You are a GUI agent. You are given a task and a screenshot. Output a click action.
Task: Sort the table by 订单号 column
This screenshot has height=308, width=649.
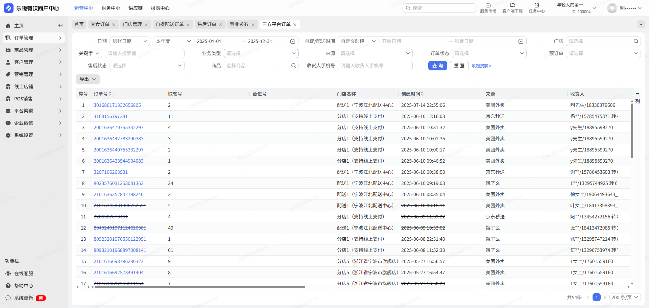click(110, 94)
